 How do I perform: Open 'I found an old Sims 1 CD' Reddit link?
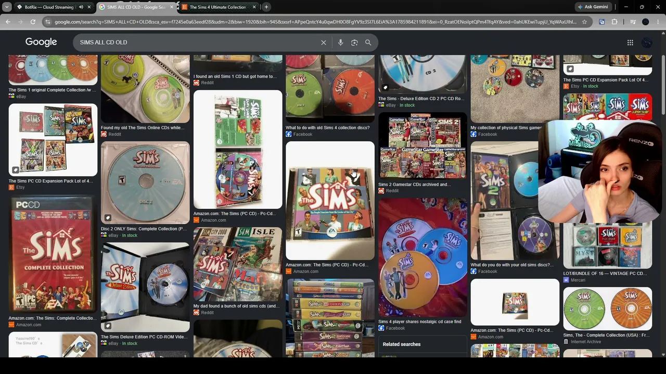[235, 76]
